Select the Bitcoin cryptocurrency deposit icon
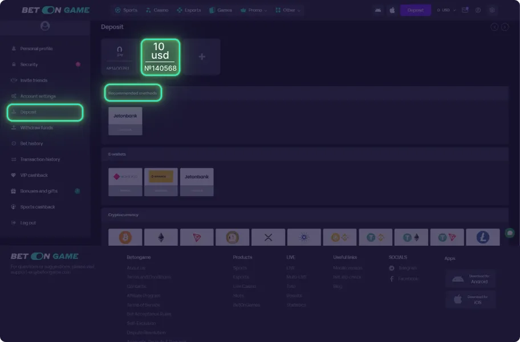This screenshot has width=520, height=342. click(x=125, y=237)
